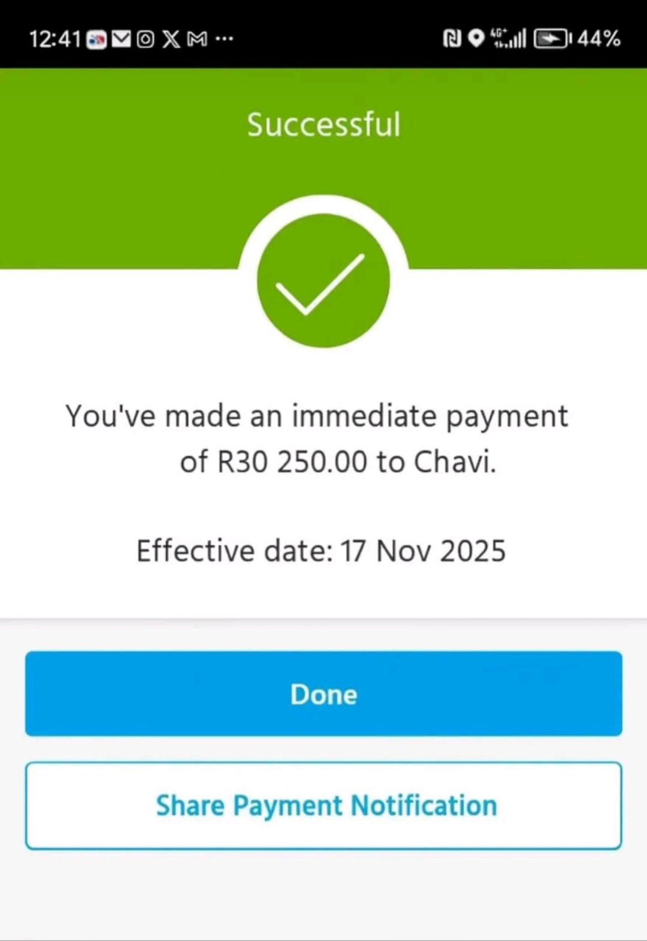This screenshot has height=941, width=647.
Task: Tap the NFC status icon
Action: (452, 39)
